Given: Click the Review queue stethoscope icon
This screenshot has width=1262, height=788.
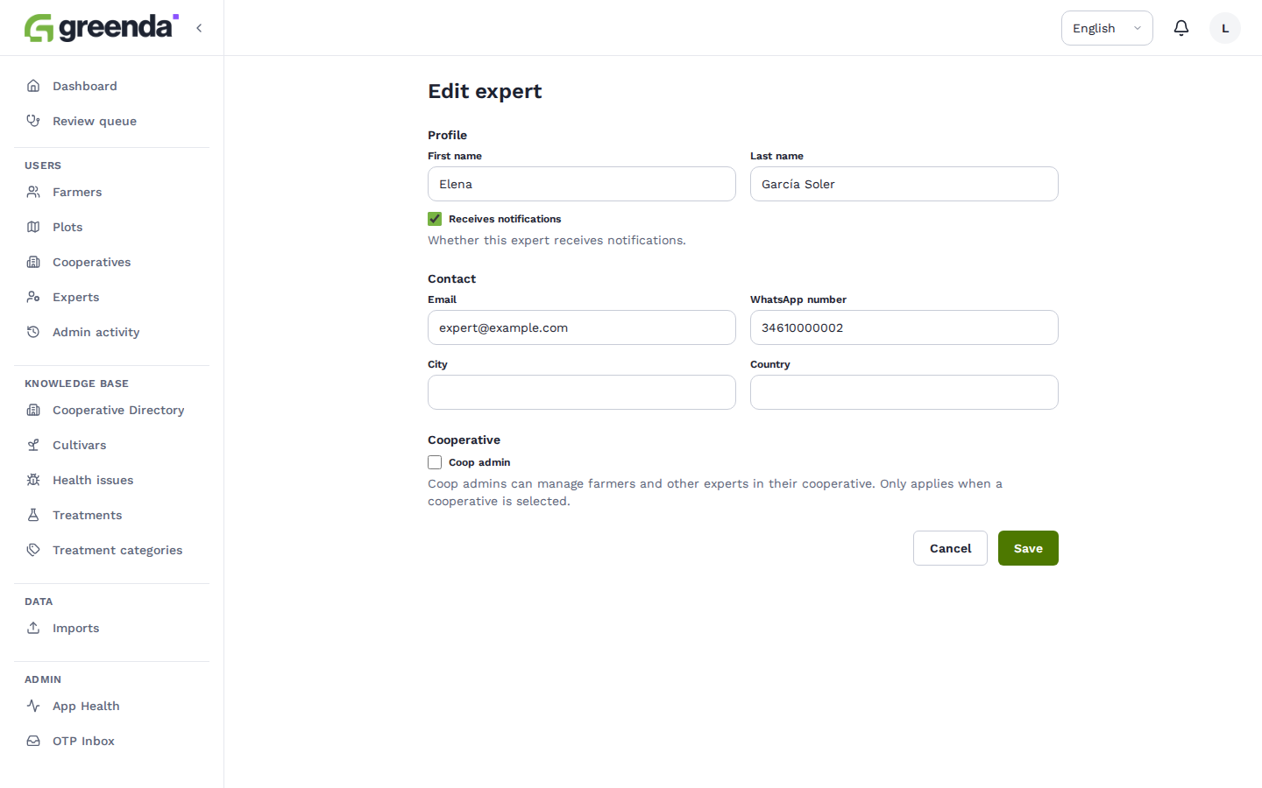Looking at the screenshot, I should click(x=33, y=121).
